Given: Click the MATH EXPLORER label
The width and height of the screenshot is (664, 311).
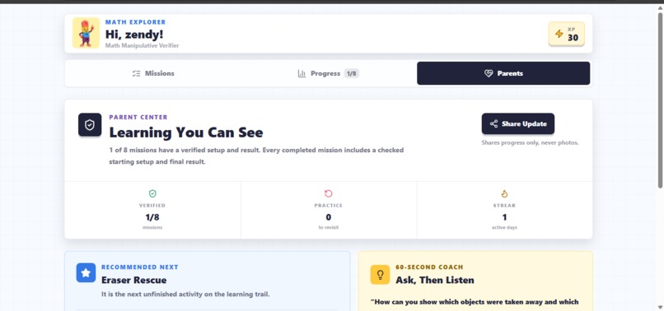Looking at the screenshot, I should 135,22.
